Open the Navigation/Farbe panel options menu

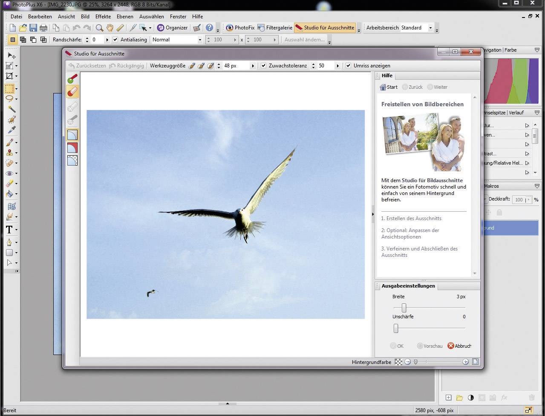(x=537, y=50)
